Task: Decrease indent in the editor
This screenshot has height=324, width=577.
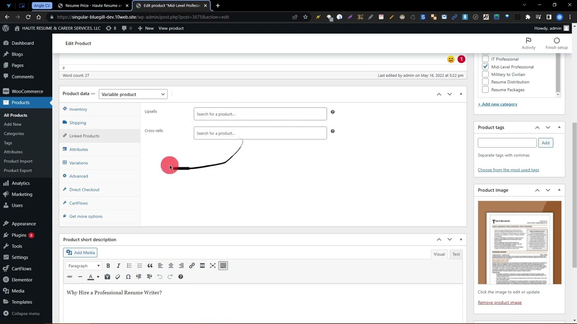Action: point(139,277)
